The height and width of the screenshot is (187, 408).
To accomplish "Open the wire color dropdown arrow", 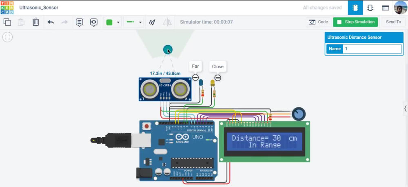I will coord(118,22).
